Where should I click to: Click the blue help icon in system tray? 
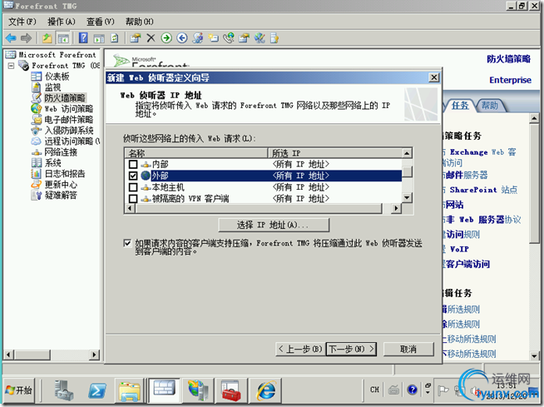point(413,390)
